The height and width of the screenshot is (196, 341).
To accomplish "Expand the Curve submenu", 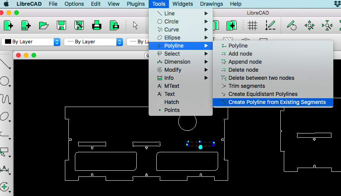I will [x=180, y=30].
